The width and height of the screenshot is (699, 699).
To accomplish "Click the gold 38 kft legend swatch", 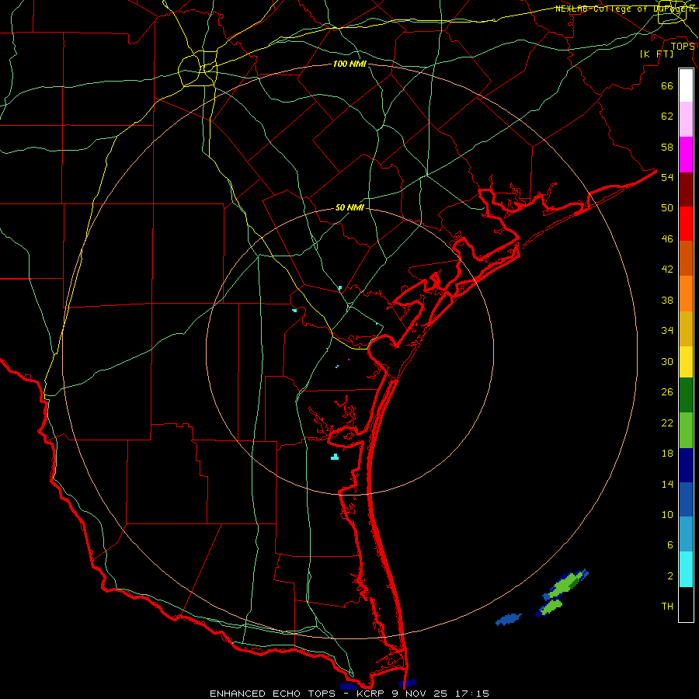I will click(x=686, y=329).
